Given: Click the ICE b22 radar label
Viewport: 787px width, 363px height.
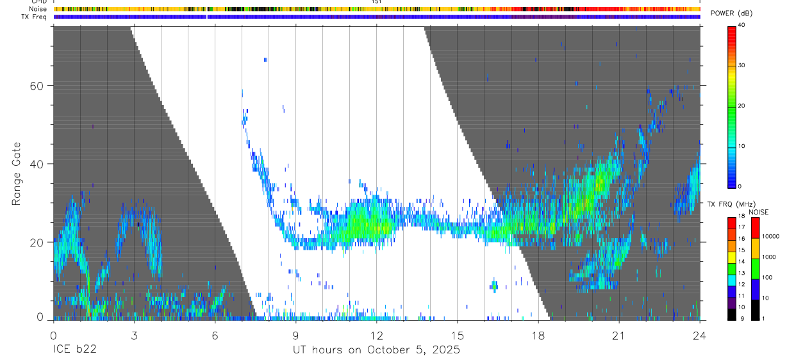Looking at the screenshot, I should (74, 350).
